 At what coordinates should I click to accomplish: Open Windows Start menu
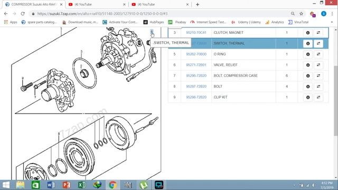(x=6, y=185)
